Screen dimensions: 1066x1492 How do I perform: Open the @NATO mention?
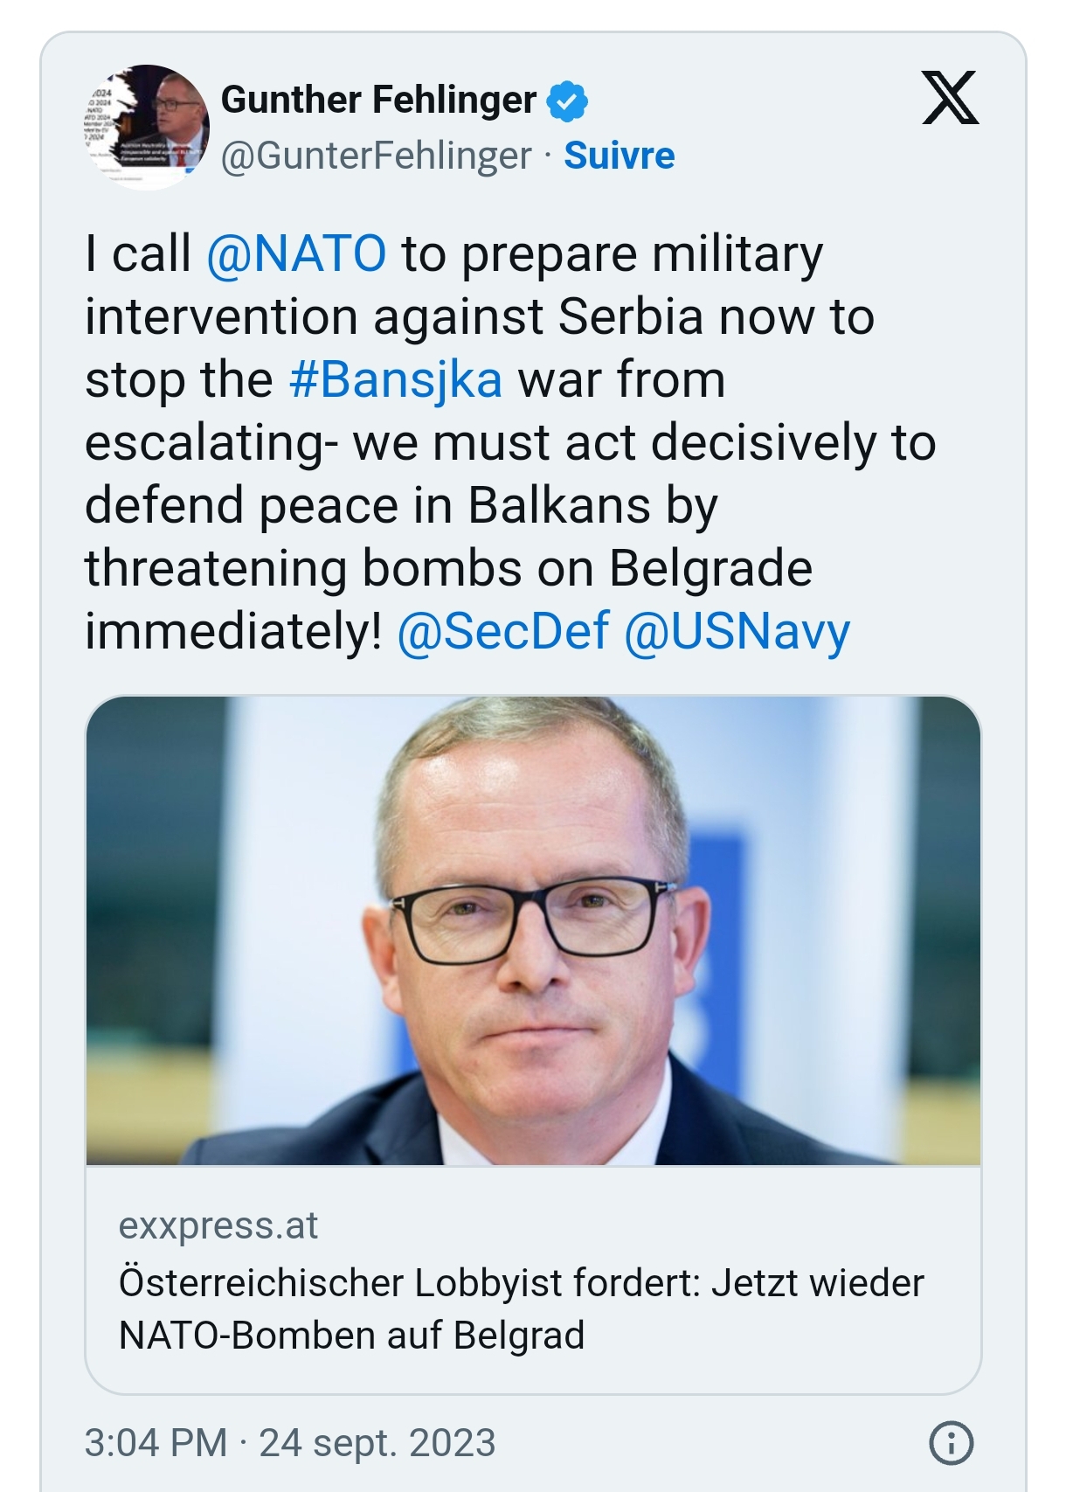(x=296, y=253)
